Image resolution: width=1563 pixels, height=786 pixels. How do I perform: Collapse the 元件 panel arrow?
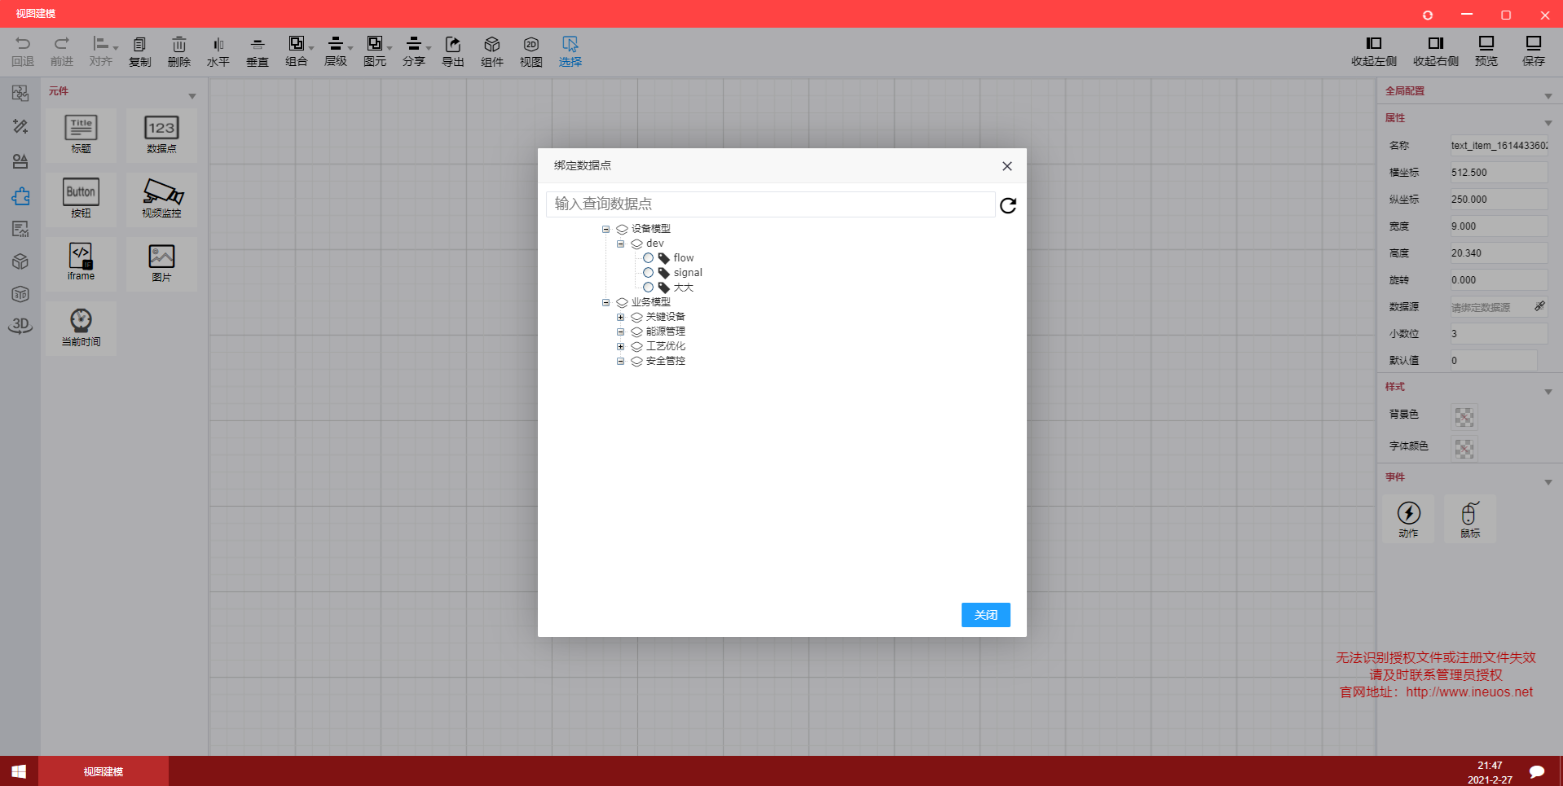192,96
